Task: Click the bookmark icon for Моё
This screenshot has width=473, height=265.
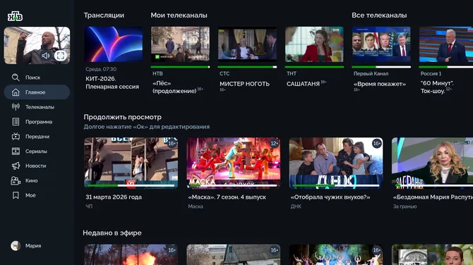Action: 16,195
